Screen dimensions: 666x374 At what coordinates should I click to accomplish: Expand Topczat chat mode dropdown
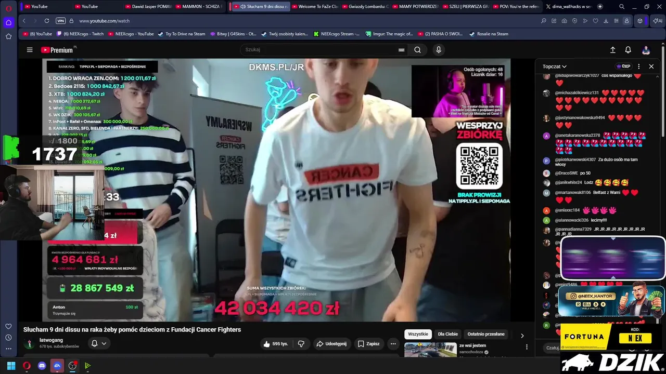555,66
